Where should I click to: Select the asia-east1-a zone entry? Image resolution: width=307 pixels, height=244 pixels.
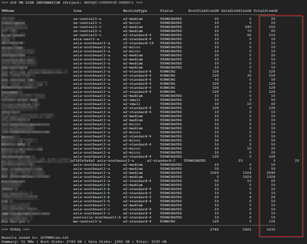[86, 39]
